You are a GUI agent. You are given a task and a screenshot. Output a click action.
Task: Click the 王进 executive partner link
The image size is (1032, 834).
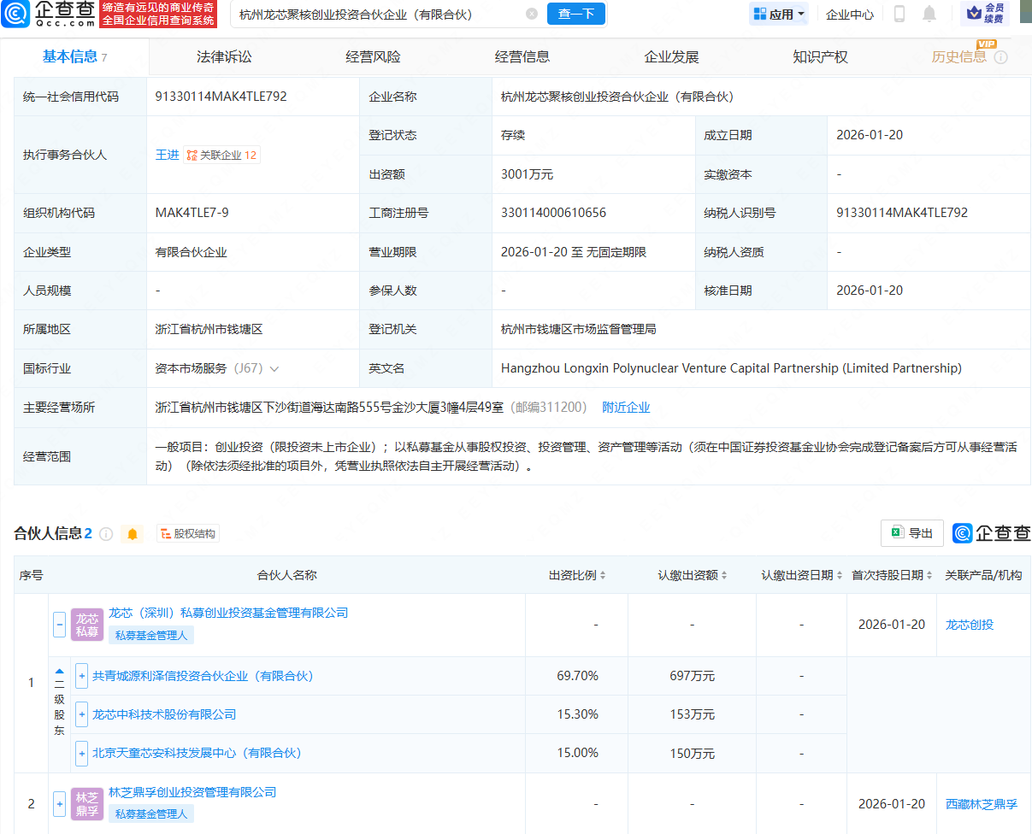pos(167,155)
